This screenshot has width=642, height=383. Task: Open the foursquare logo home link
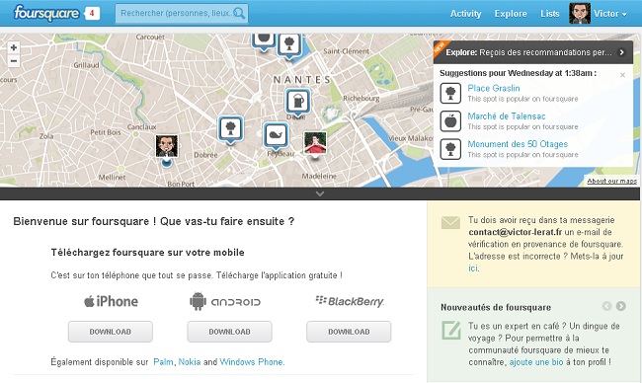pos(46,13)
